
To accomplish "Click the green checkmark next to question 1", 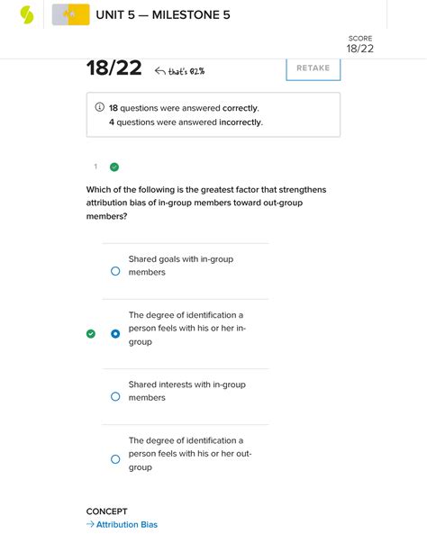I will click(114, 167).
